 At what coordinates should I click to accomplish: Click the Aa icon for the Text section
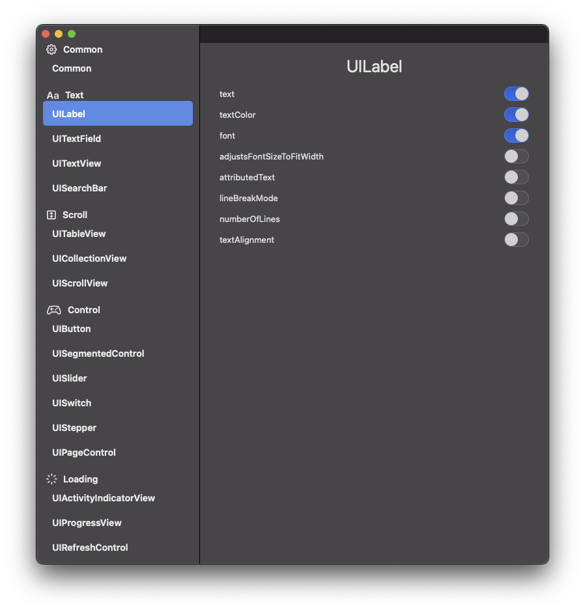pos(53,96)
